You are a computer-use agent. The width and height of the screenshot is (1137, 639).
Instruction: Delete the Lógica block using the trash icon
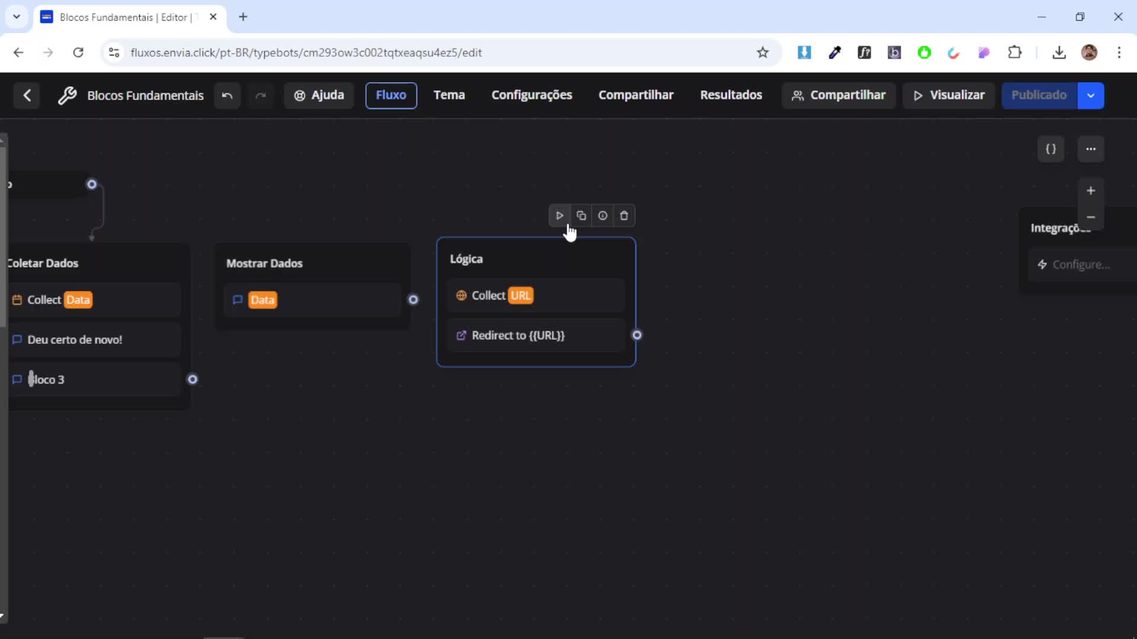pos(624,215)
